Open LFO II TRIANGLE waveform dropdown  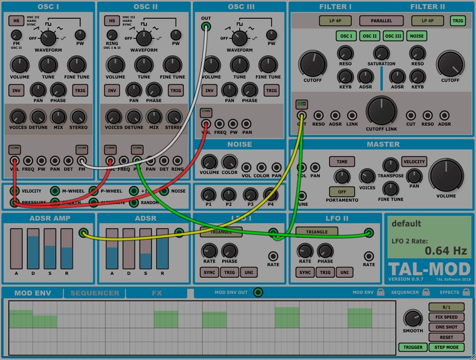coord(317,232)
